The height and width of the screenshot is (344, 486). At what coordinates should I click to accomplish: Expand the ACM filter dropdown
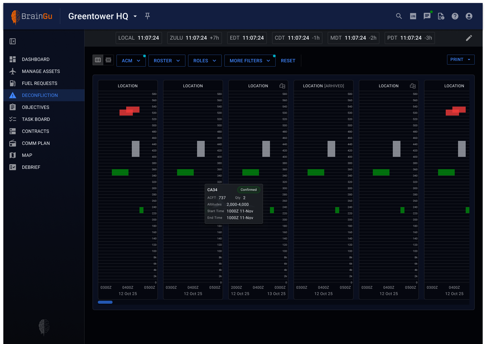click(131, 61)
